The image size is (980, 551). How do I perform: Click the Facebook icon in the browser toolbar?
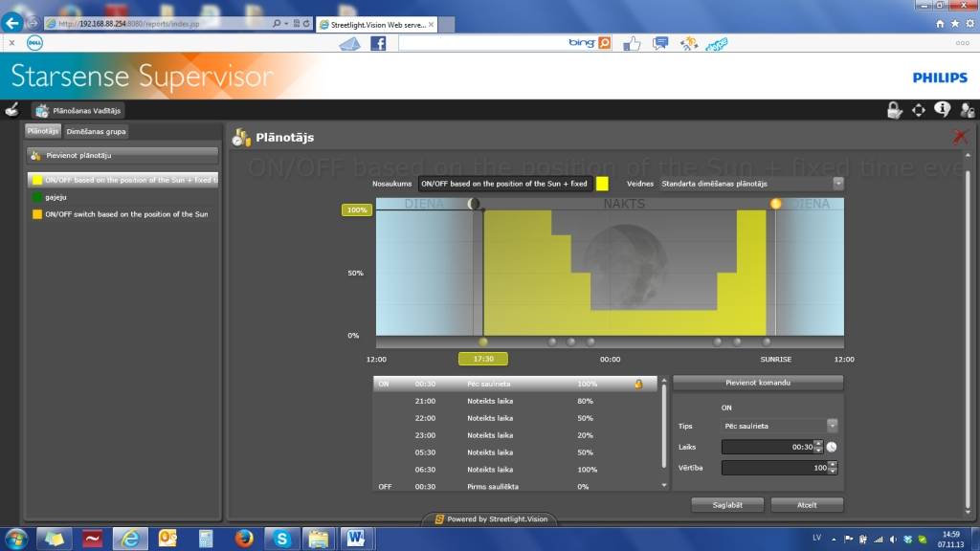click(378, 43)
